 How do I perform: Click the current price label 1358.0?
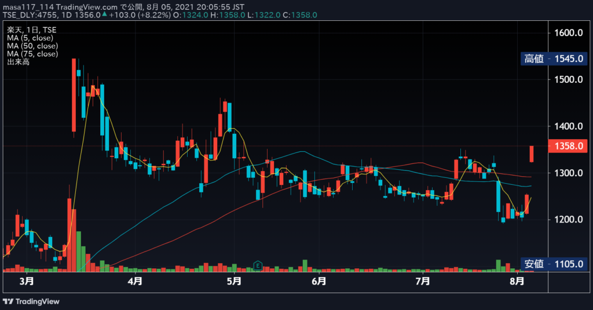[568, 146]
